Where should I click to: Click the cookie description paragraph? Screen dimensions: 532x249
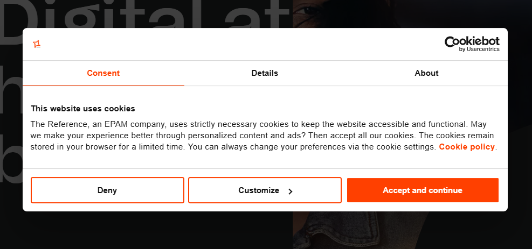(x=262, y=135)
